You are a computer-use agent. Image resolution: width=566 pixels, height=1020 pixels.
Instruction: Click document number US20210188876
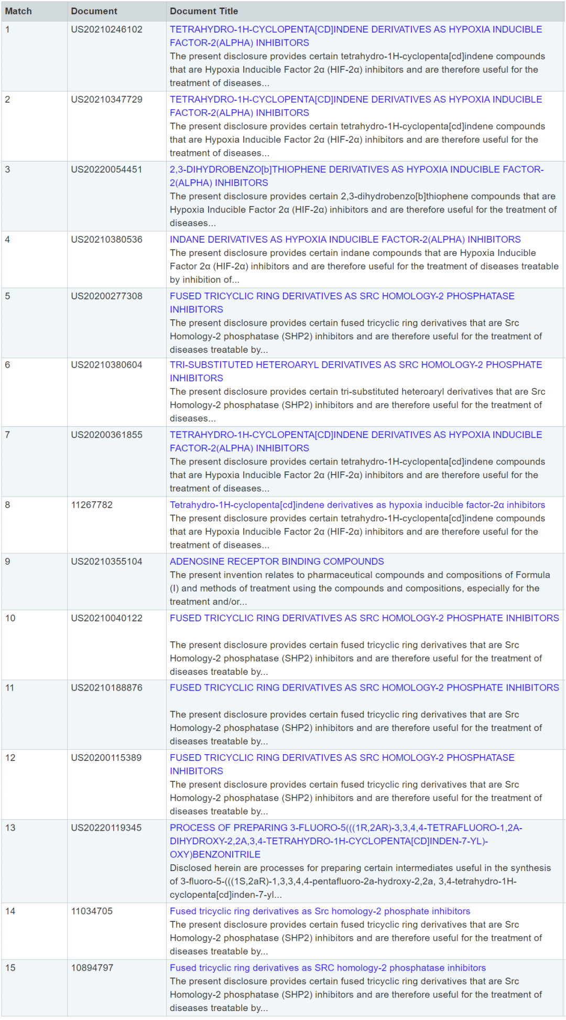107,688
